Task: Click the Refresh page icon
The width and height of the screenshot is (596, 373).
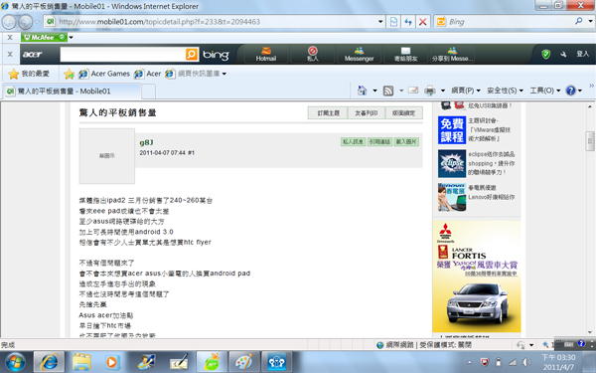Action: (408, 22)
